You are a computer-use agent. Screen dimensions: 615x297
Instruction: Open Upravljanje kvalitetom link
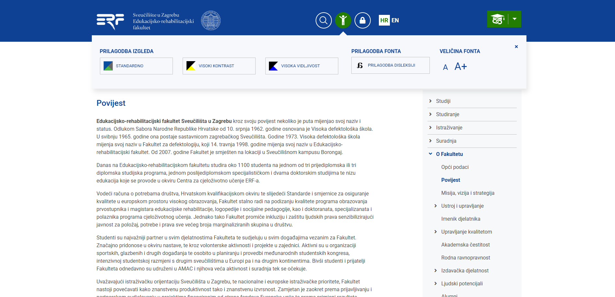pyautogui.click(x=466, y=232)
